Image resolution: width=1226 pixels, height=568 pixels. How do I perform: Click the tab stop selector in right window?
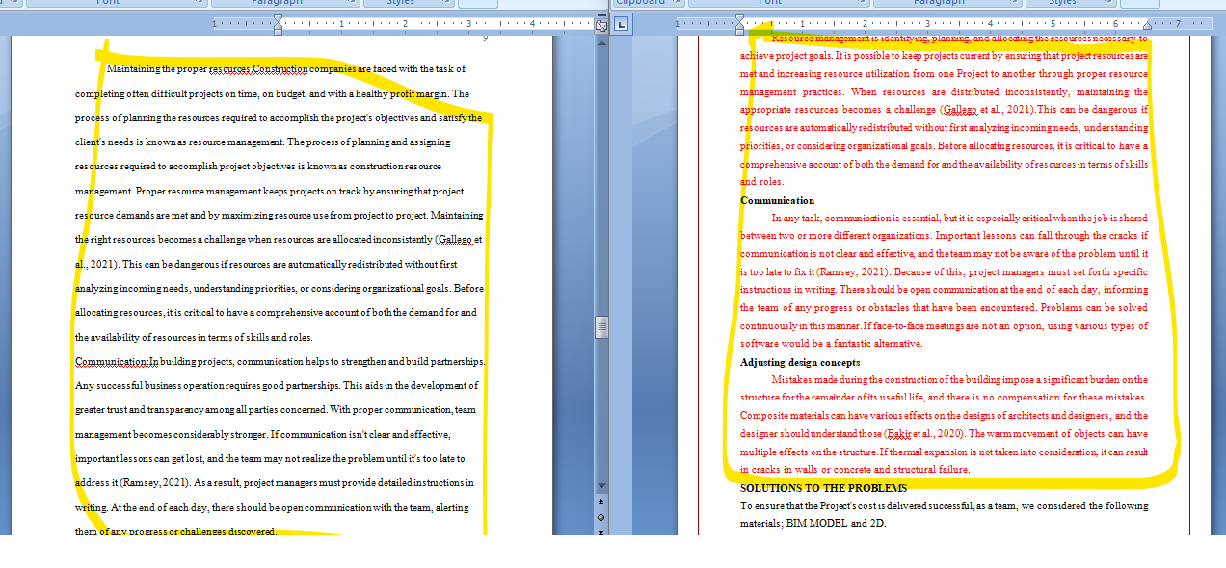point(622,24)
